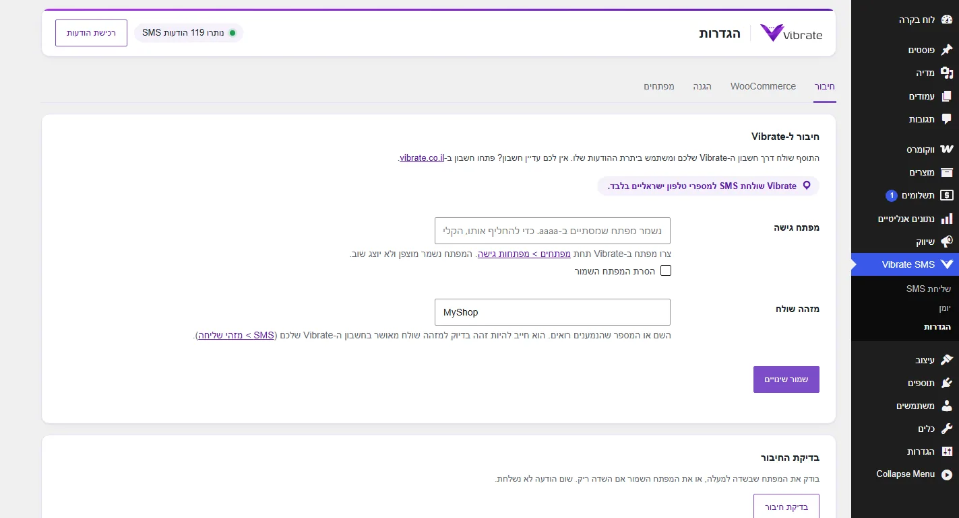Image resolution: width=959 pixels, height=518 pixels.
Task: Click the Posts pin icon (פוסטים)
Action: point(946,50)
